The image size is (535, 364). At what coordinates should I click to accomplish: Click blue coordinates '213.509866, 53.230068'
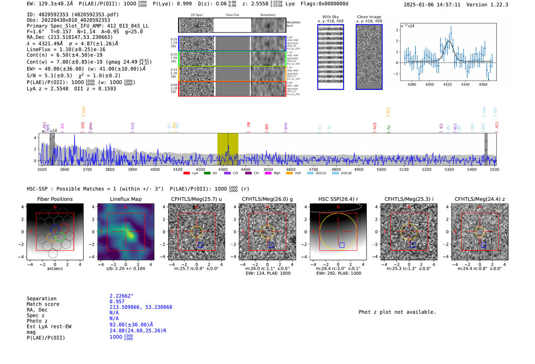point(141,307)
